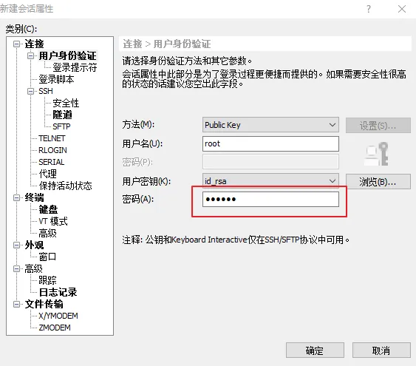Open SFTP settings under SSH
Viewport: 416px width, 366px height.
[61, 126]
